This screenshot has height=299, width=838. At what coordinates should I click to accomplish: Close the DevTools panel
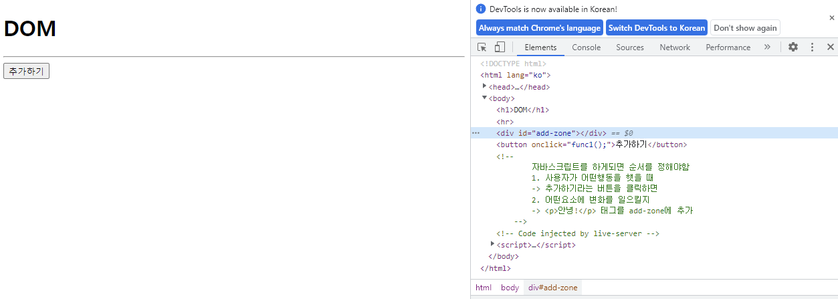click(x=830, y=47)
